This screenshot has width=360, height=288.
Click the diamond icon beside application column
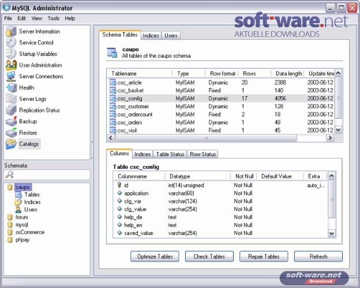(119, 193)
